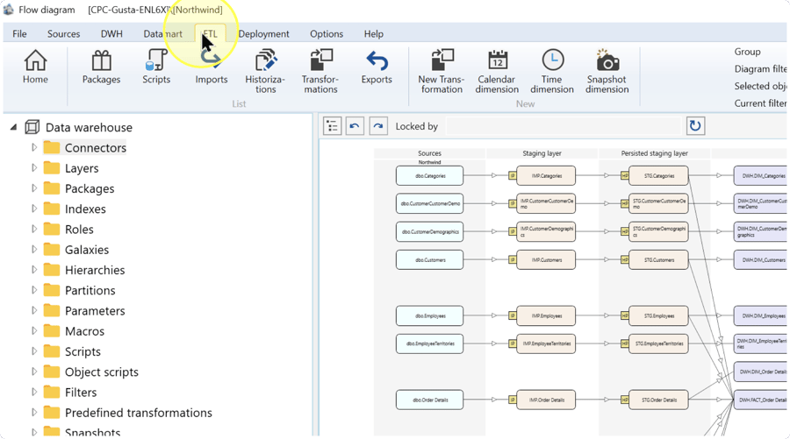Viewport: 790px width, 439px height.
Task: Expand the Connectors folder
Action: (33, 147)
